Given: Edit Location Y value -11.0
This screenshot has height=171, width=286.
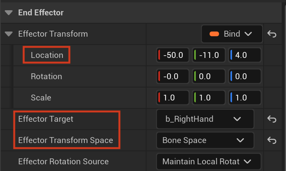Looking at the screenshot, I should click(209, 55).
